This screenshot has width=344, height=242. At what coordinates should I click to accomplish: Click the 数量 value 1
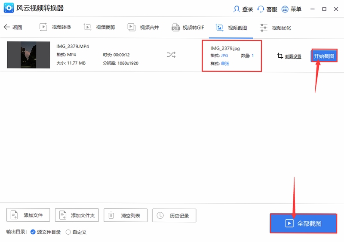(x=252, y=56)
